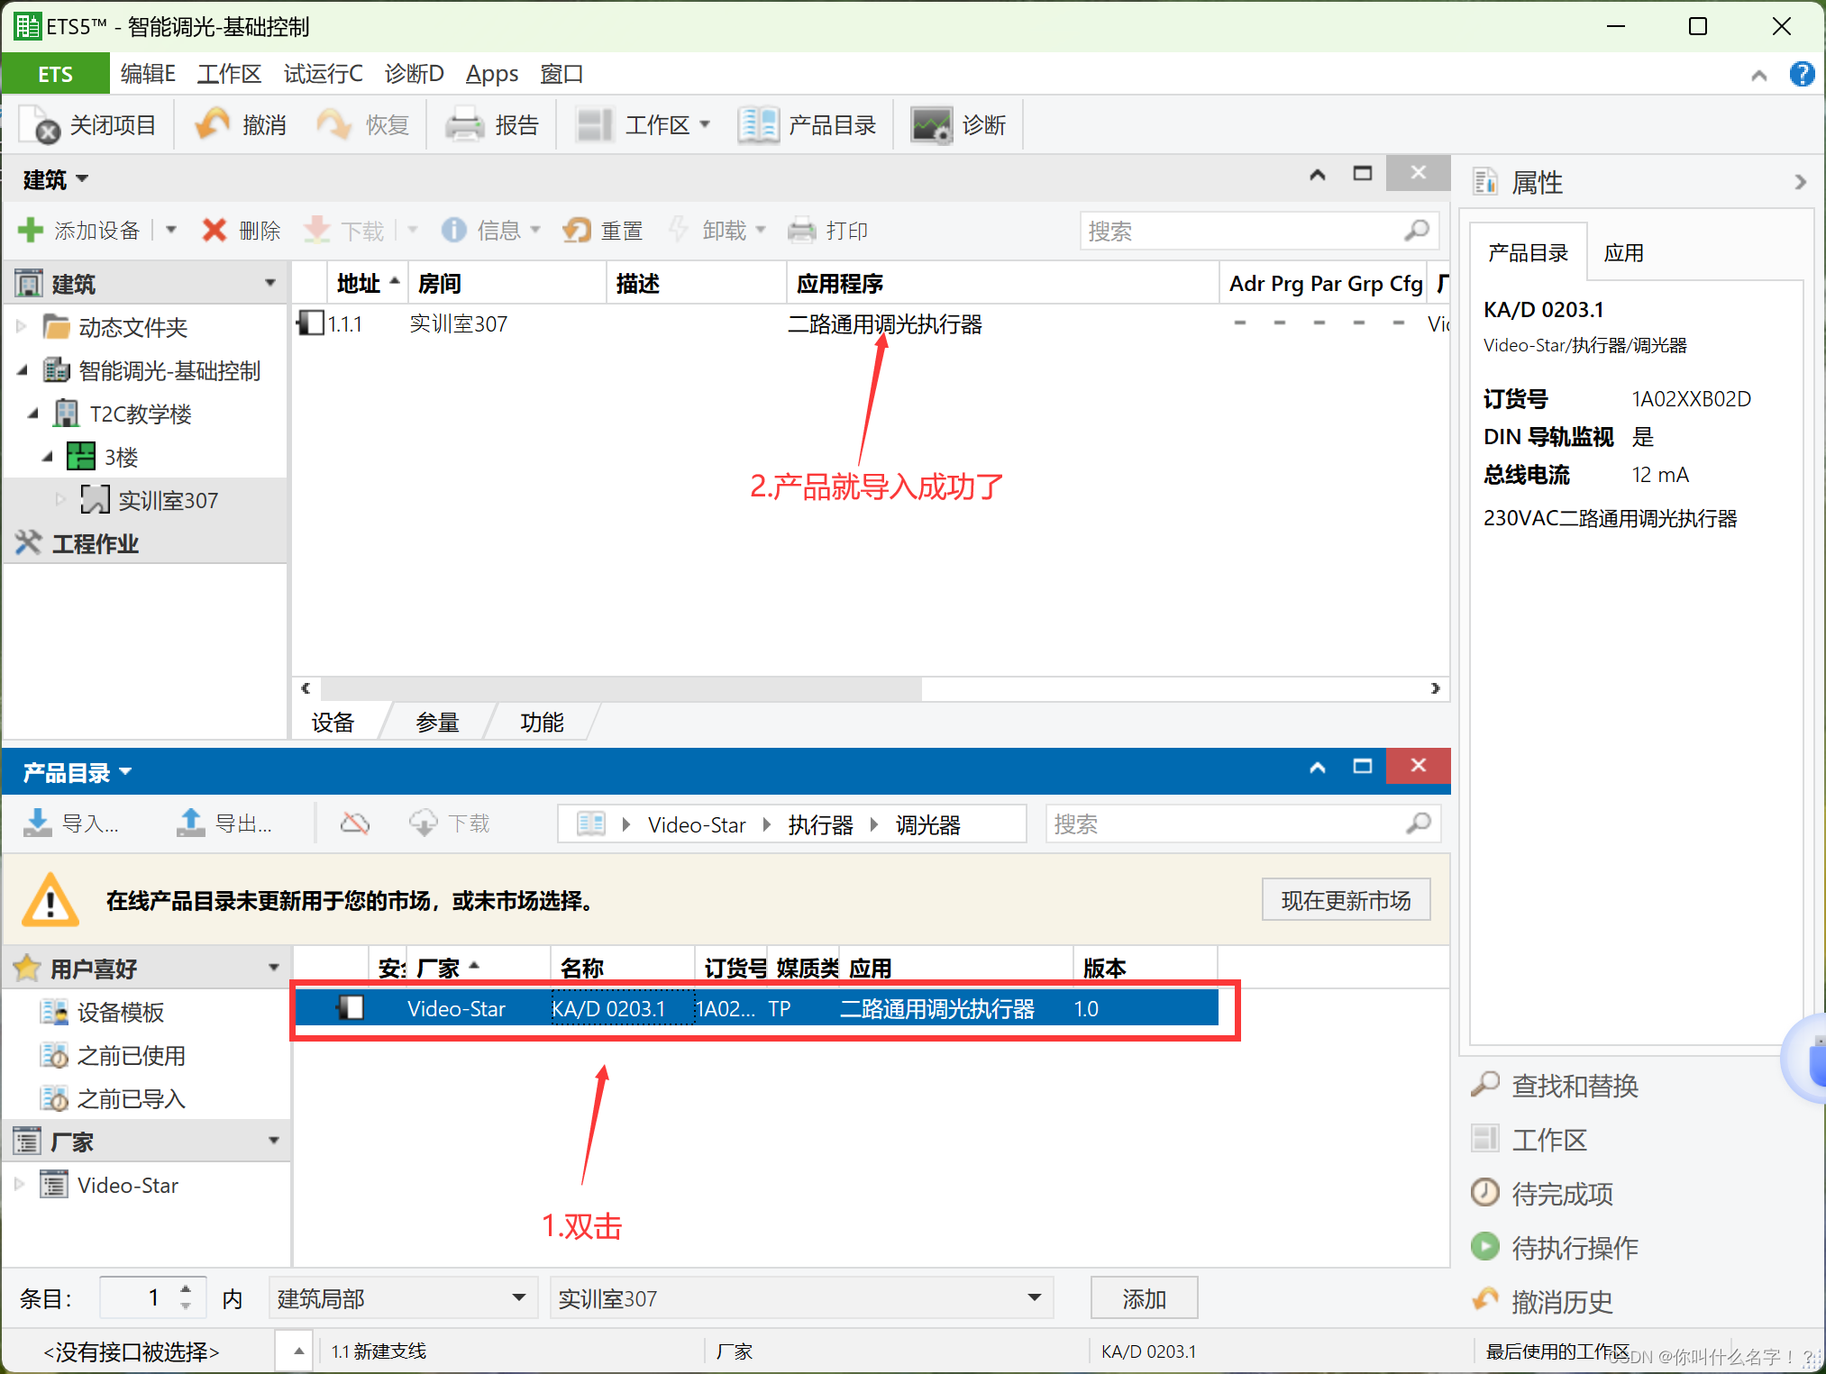Click the Close Project toolbar icon
This screenshot has width=1826, height=1374.
[x=40, y=125]
